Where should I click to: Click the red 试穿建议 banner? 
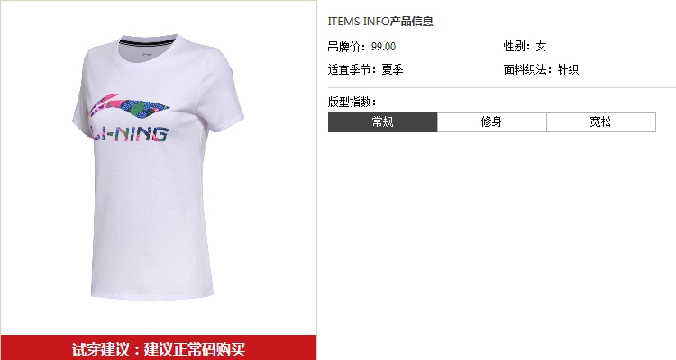[x=159, y=347]
